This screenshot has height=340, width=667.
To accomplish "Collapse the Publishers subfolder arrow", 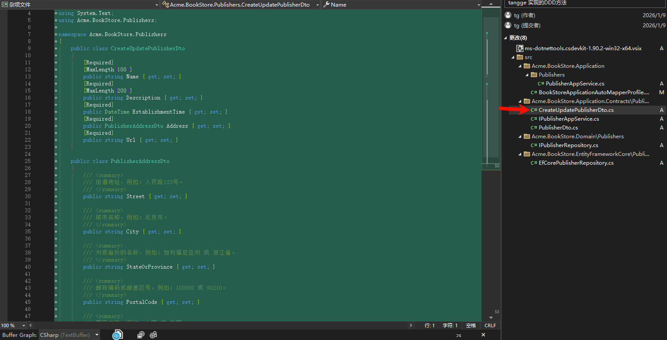I will [x=527, y=75].
